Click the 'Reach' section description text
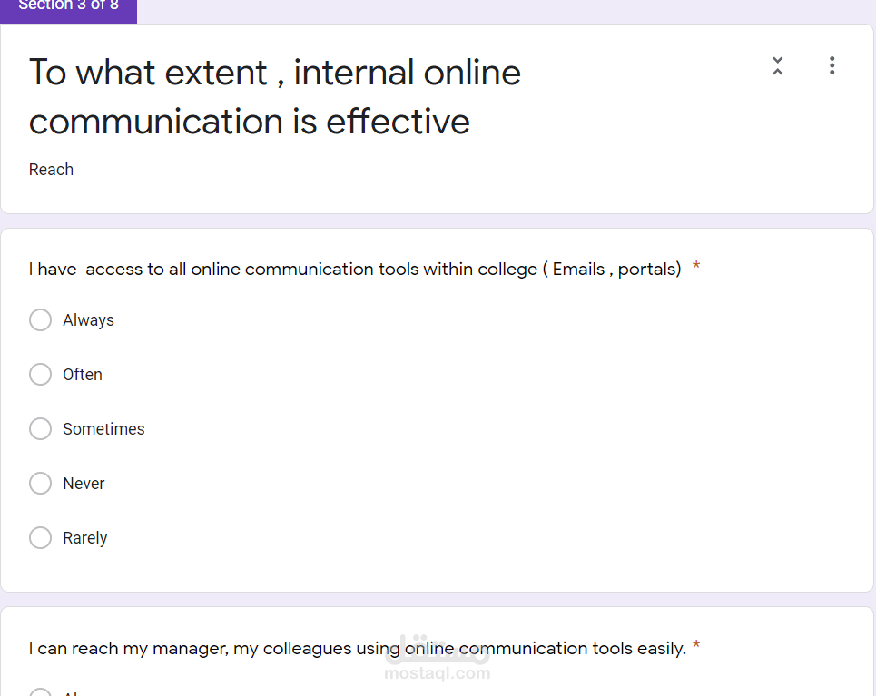This screenshot has height=696, width=876. tap(51, 170)
